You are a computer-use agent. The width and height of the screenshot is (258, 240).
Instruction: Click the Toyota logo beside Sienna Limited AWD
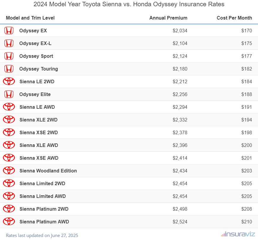9,196
